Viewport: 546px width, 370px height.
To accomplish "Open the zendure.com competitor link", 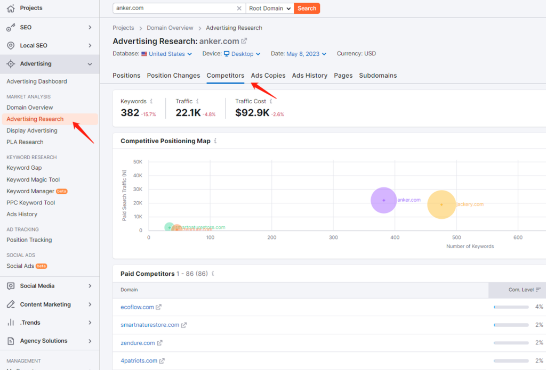I will click(138, 343).
